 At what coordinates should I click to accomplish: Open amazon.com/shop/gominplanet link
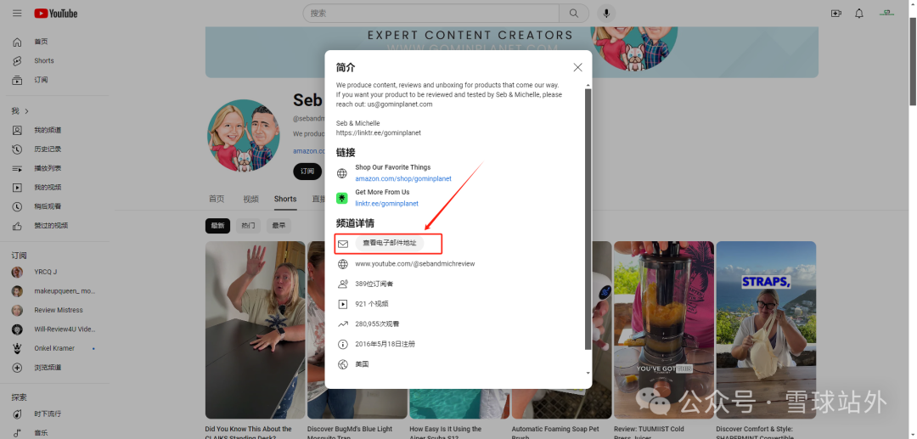(x=402, y=179)
